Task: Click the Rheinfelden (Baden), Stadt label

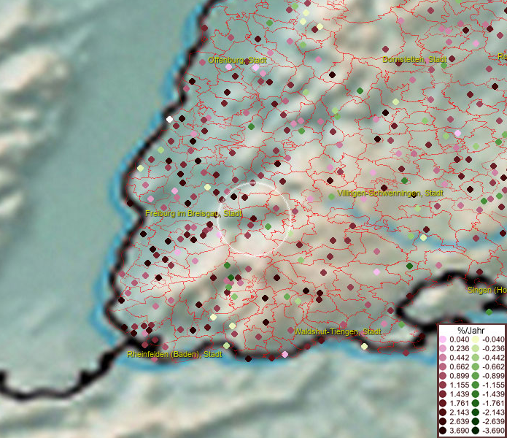Action: tap(174, 354)
